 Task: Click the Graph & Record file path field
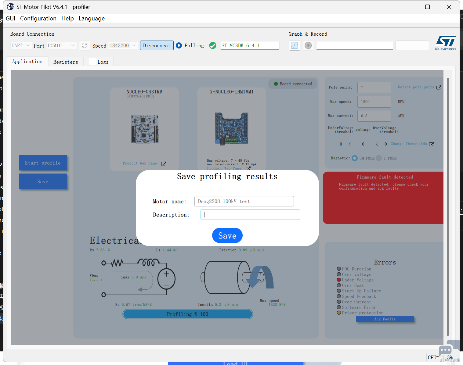pyautogui.click(x=355, y=45)
